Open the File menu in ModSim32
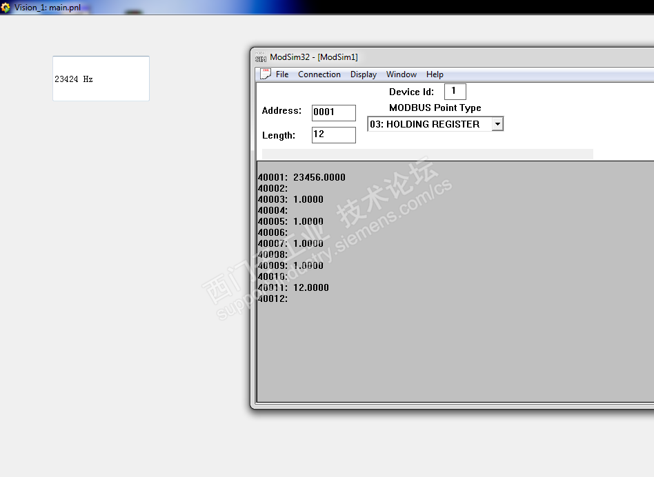The image size is (654, 477). coord(282,74)
